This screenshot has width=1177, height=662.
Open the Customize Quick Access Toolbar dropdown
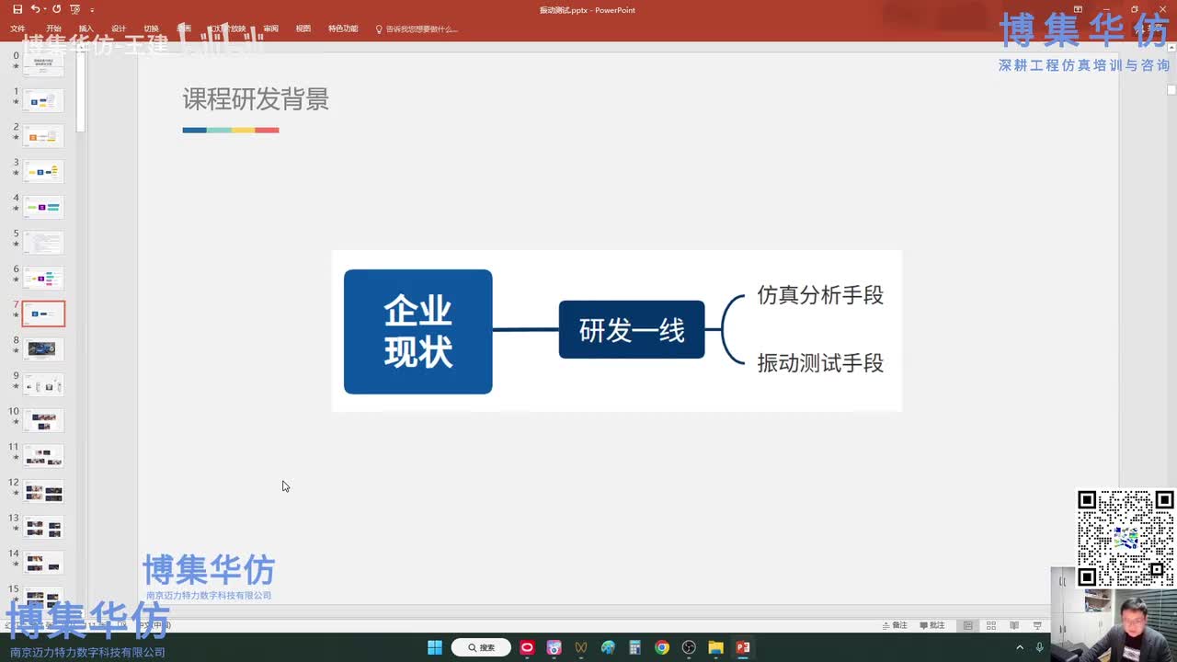(92, 10)
